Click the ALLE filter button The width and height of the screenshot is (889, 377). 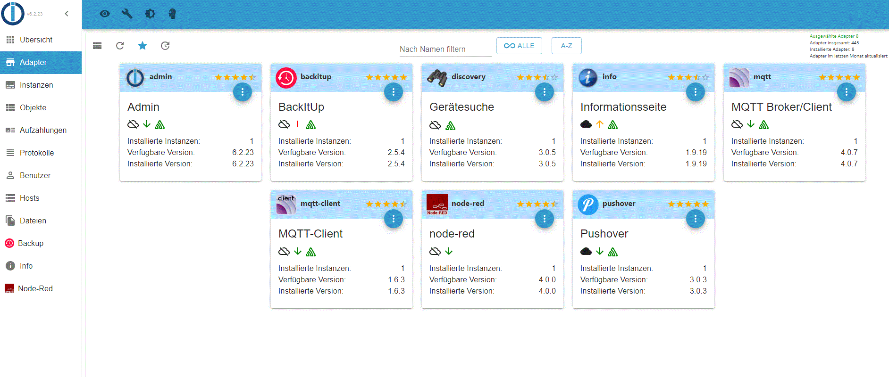(519, 46)
